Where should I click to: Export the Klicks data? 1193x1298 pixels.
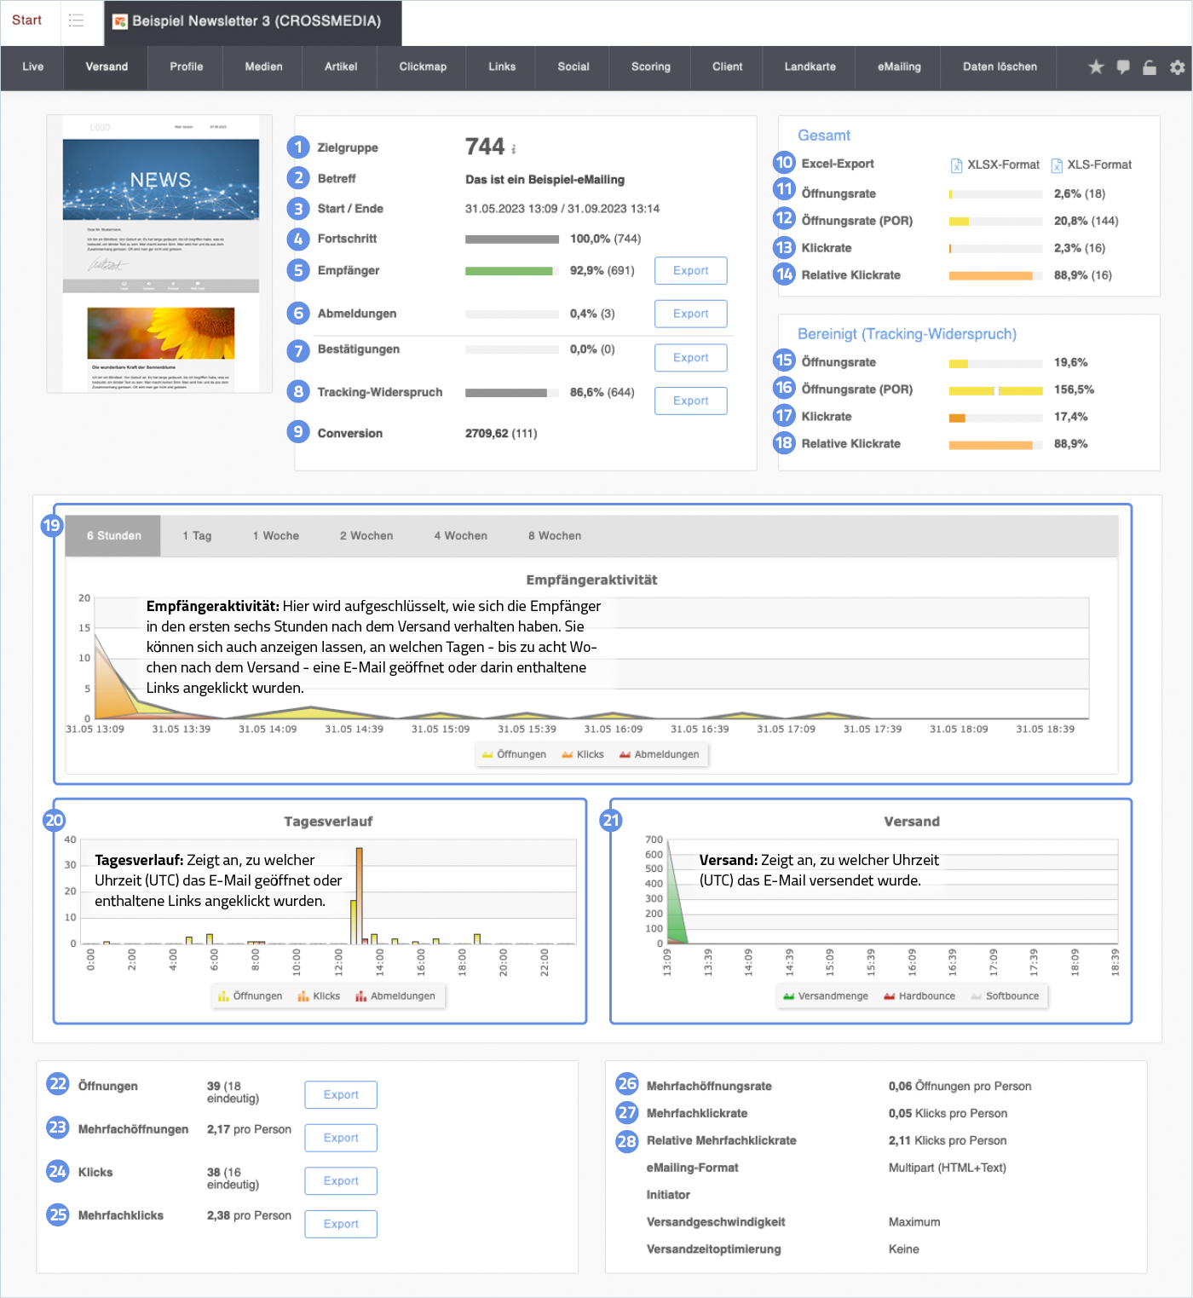[x=341, y=1181]
